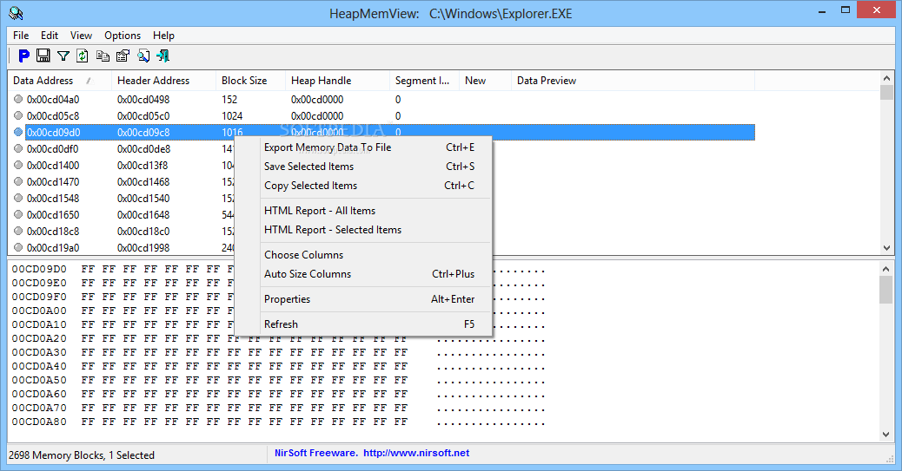Click the circle icon for row 0x00cd1650
The height and width of the screenshot is (471, 902).
click(x=18, y=214)
